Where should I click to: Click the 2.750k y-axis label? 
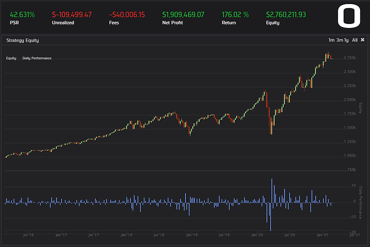349,57
